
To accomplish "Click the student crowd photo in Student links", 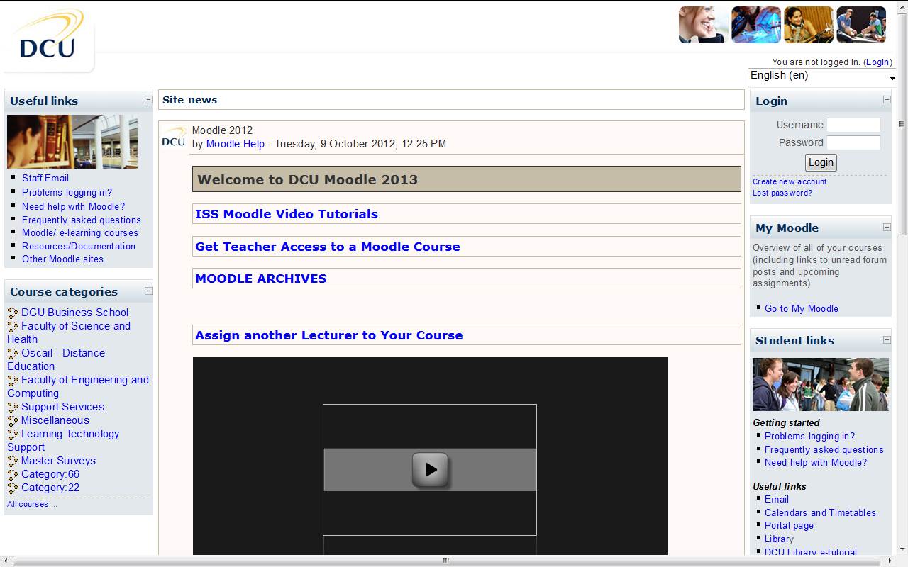I will [821, 384].
